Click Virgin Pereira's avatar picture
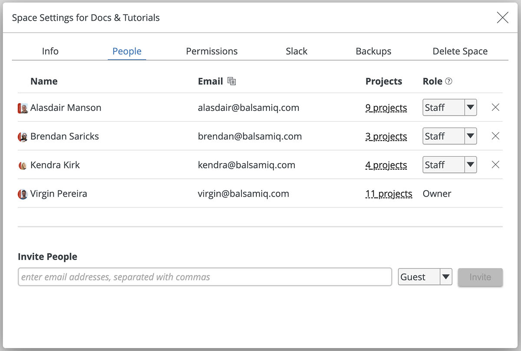 (23, 194)
